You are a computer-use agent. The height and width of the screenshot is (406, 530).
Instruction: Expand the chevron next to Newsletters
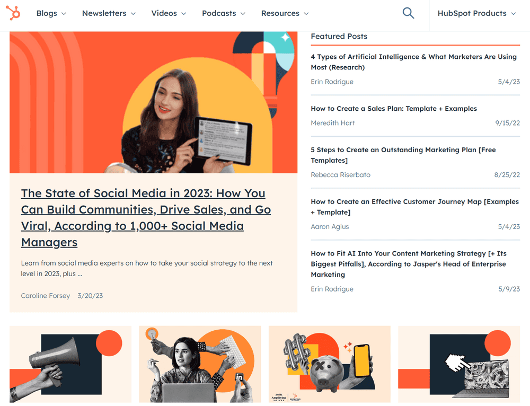click(x=133, y=14)
